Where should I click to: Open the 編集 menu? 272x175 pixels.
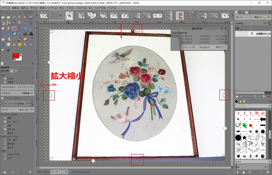point(16,8)
